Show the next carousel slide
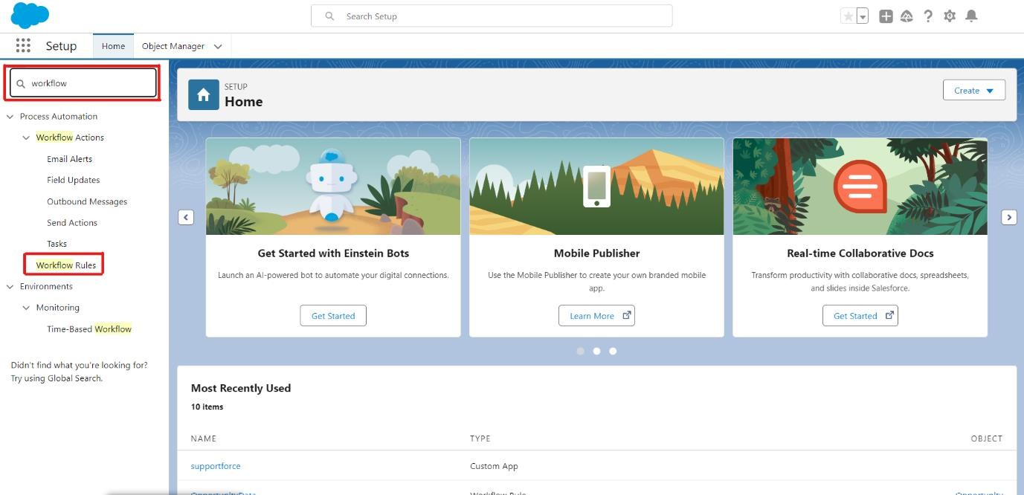Screen dimensions: 1024x495 click(x=1008, y=217)
